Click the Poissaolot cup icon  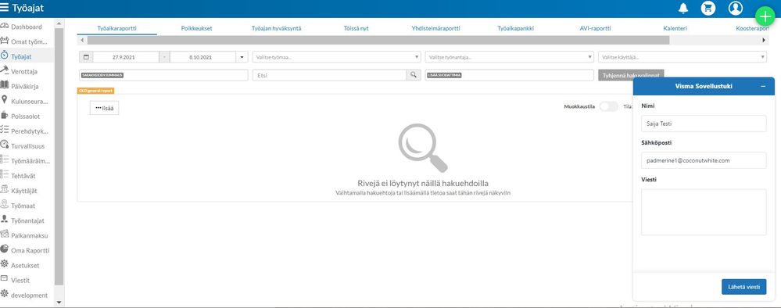point(5,115)
